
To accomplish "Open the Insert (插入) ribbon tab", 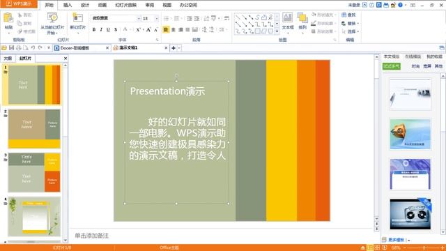I will [x=68, y=5].
